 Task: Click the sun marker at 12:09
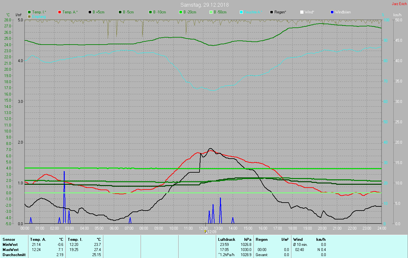point(206,232)
